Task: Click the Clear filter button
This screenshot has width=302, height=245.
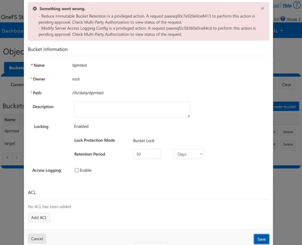Action: [x=287, y=85]
